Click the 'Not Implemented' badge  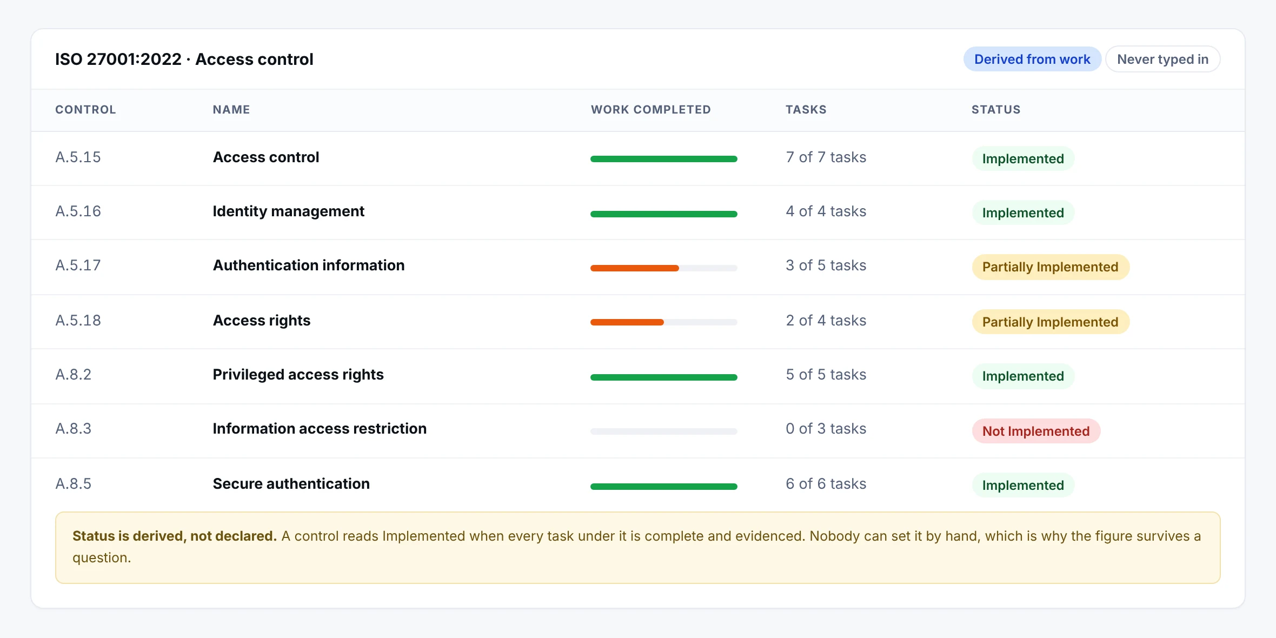pos(1036,431)
